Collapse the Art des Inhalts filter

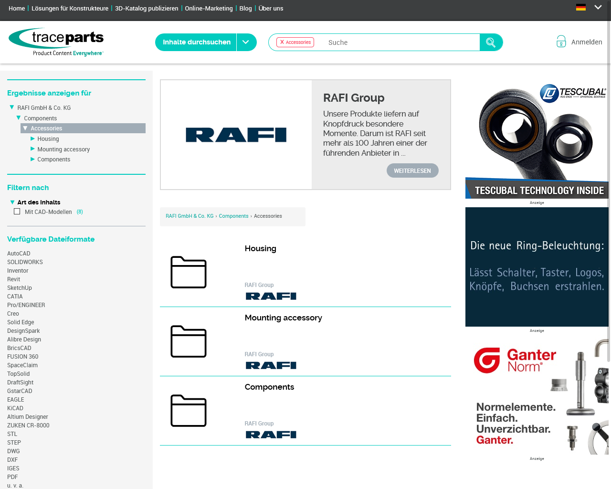click(x=12, y=202)
